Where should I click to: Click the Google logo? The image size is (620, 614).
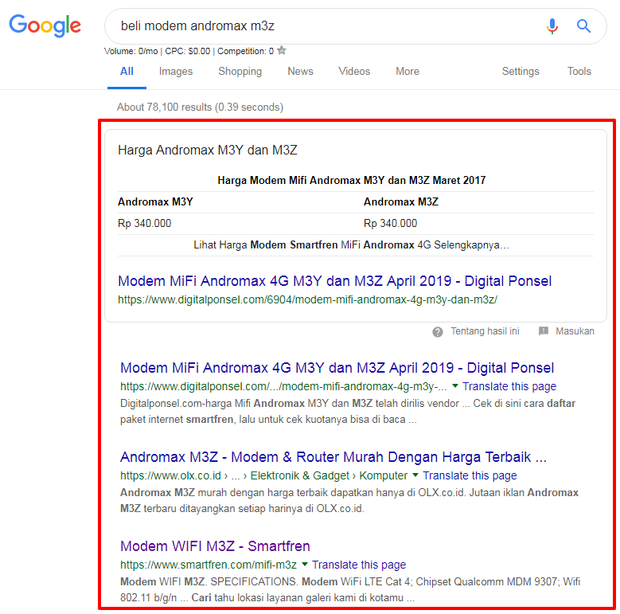[x=45, y=25]
